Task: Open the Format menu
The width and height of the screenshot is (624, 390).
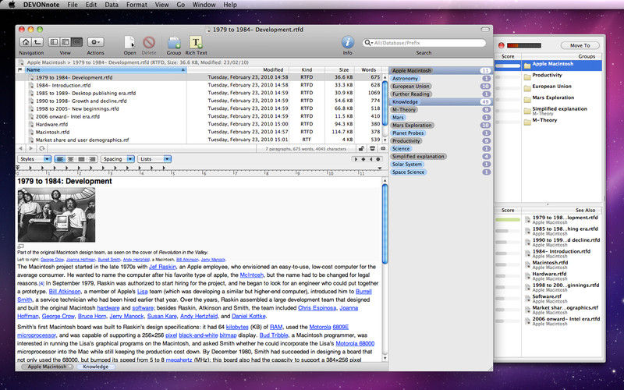Action: pyautogui.click(x=136, y=5)
